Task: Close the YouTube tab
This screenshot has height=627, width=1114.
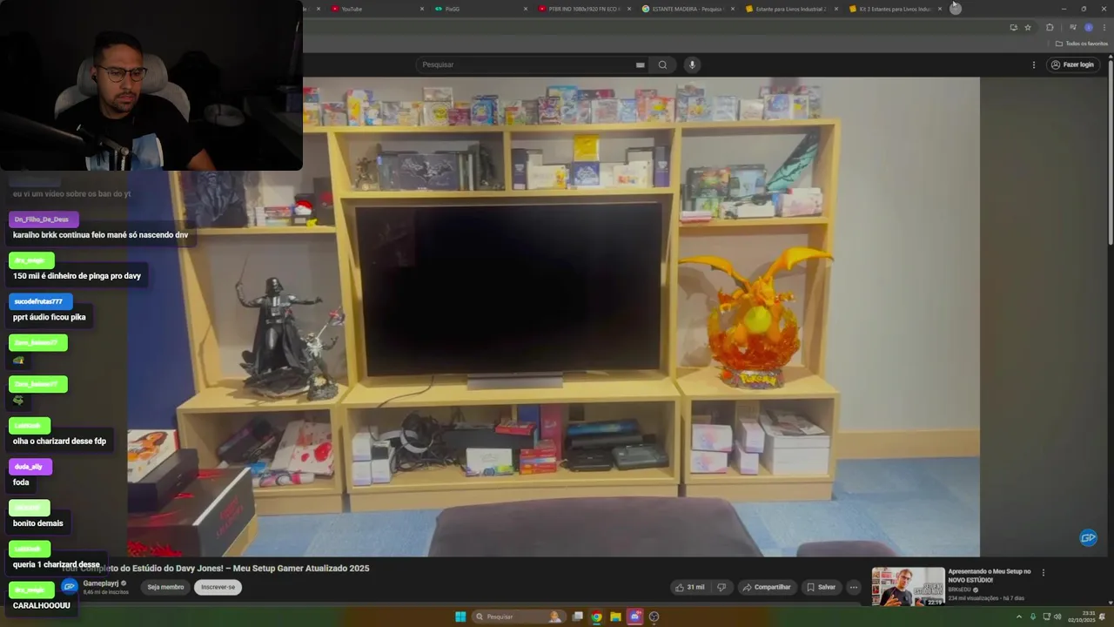Action: coord(422,9)
